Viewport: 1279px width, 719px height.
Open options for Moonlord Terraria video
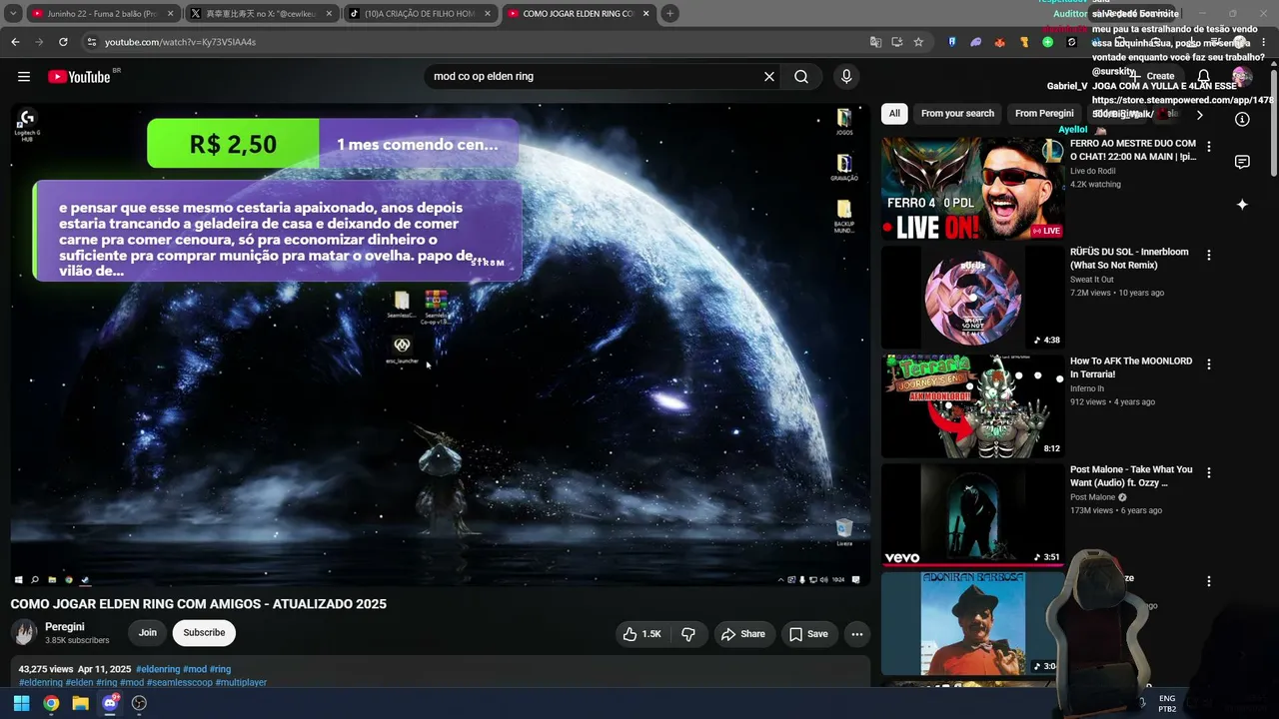1208,364
